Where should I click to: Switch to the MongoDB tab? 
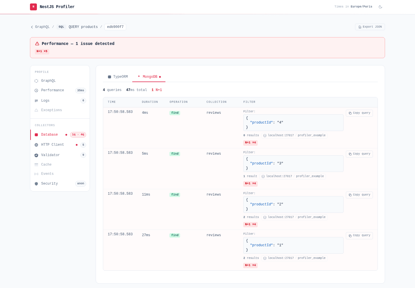(x=149, y=77)
